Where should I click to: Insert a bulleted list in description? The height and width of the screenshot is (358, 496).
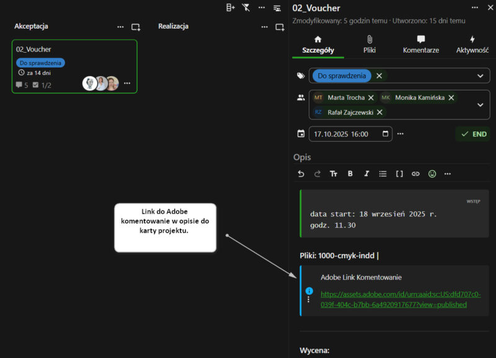tap(383, 174)
